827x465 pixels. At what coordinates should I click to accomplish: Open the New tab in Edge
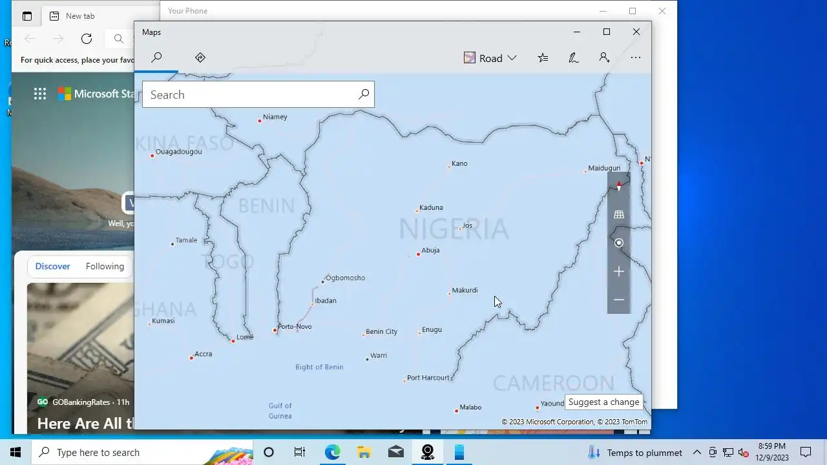tap(80, 16)
